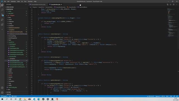Switch to the QueryBuilderInterface.php tab
The image size is (179, 101).
(38, 4)
